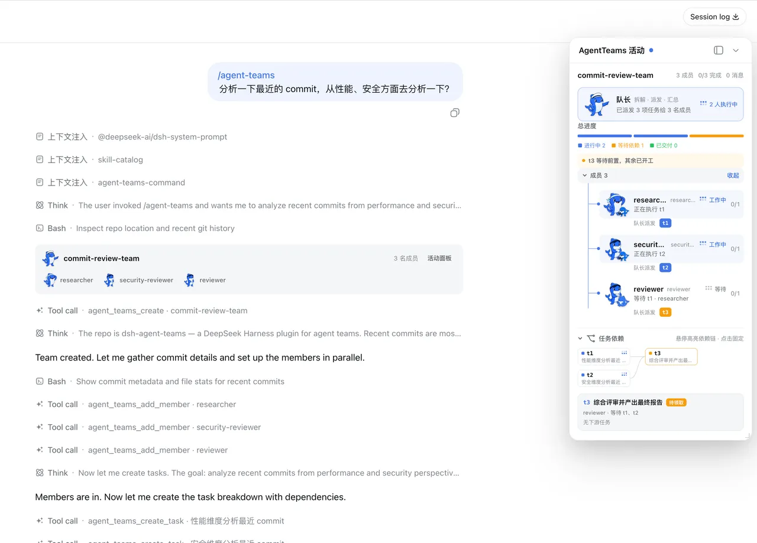Click the 待领取 status tag
757x543 pixels.
coord(677,402)
